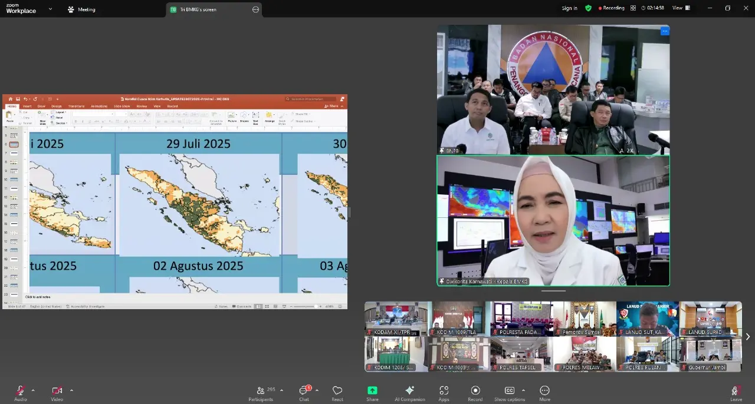Open options for Tri BMKG's screen tab
This screenshot has width=755, height=404.
coord(255,9)
